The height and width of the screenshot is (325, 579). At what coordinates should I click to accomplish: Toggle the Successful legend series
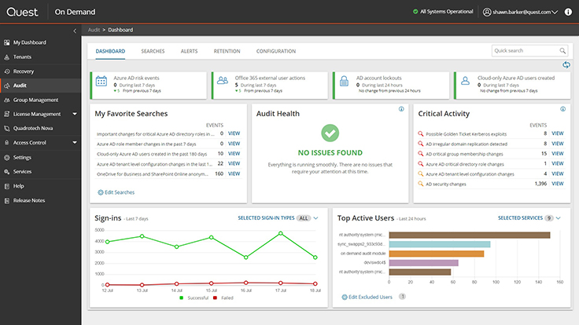tap(194, 298)
